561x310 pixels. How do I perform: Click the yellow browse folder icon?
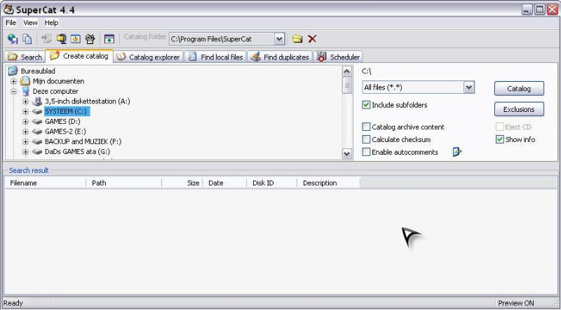(297, 38)
